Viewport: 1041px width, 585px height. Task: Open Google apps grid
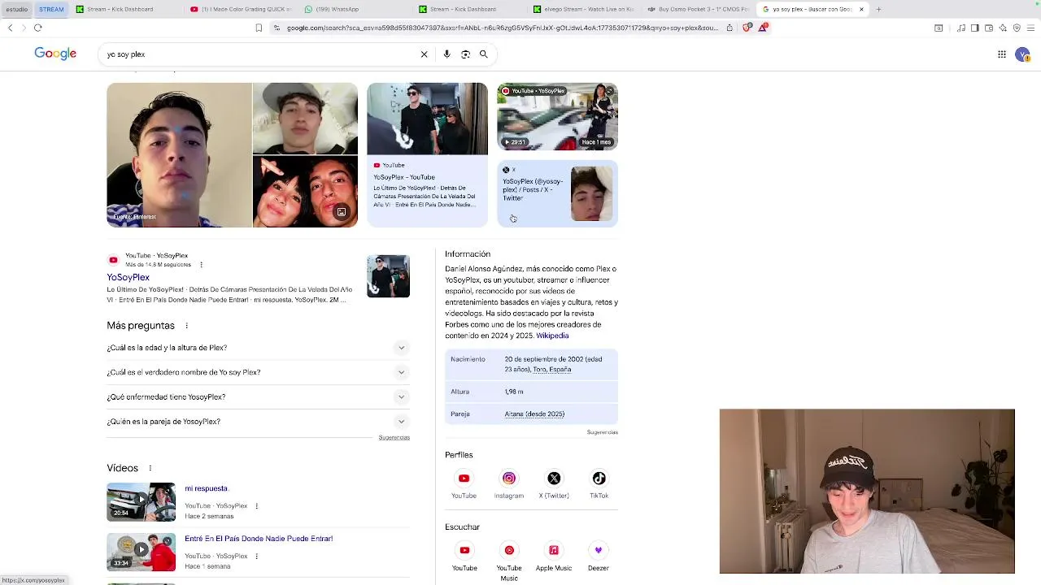pyautogui.click(x=1002, y=54)
